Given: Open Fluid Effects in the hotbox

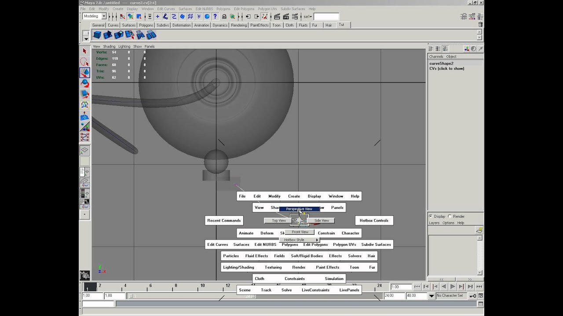Looking at the screenshot, I should click(256, 256).
